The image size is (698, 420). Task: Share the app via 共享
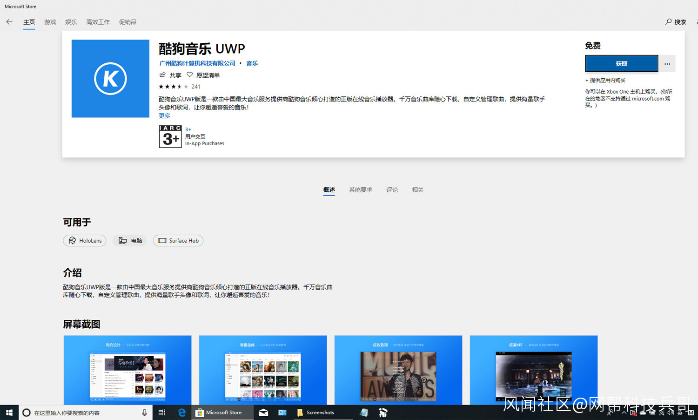tap(170, 75)
